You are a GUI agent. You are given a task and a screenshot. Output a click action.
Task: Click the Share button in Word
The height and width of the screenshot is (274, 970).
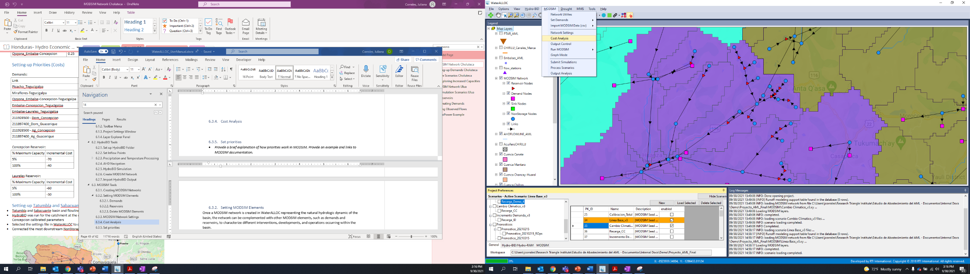coord(403,60)
